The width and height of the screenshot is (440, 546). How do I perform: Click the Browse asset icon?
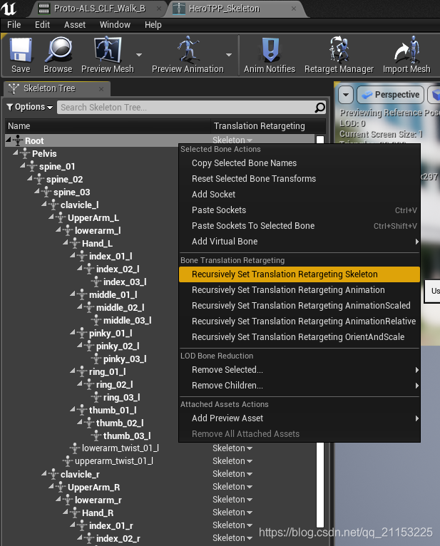[x=57, y=54]
